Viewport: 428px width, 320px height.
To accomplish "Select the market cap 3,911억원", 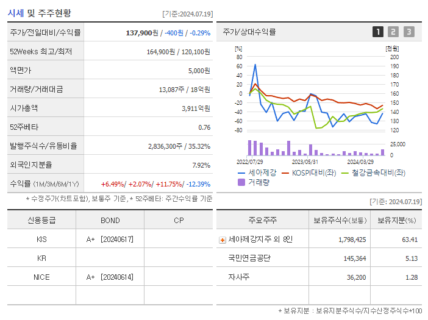I will 196,108.
